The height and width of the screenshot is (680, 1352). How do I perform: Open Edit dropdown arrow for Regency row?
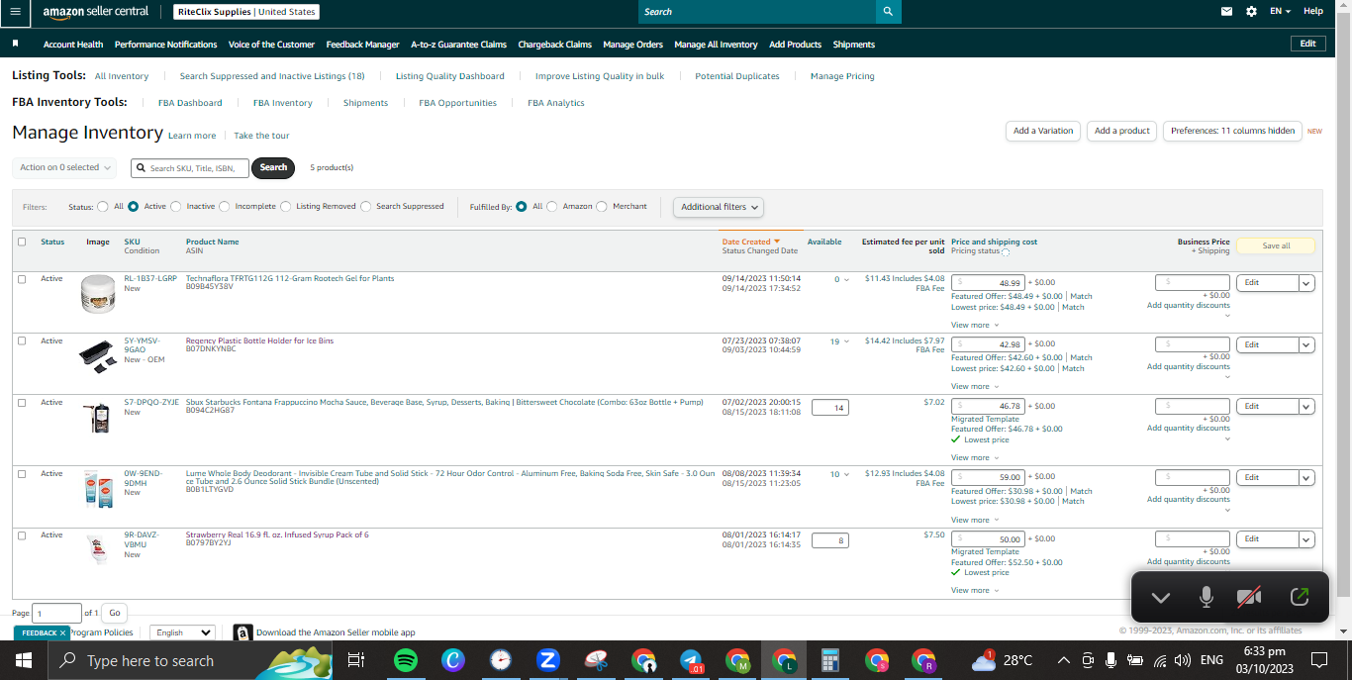(1306, 344)
